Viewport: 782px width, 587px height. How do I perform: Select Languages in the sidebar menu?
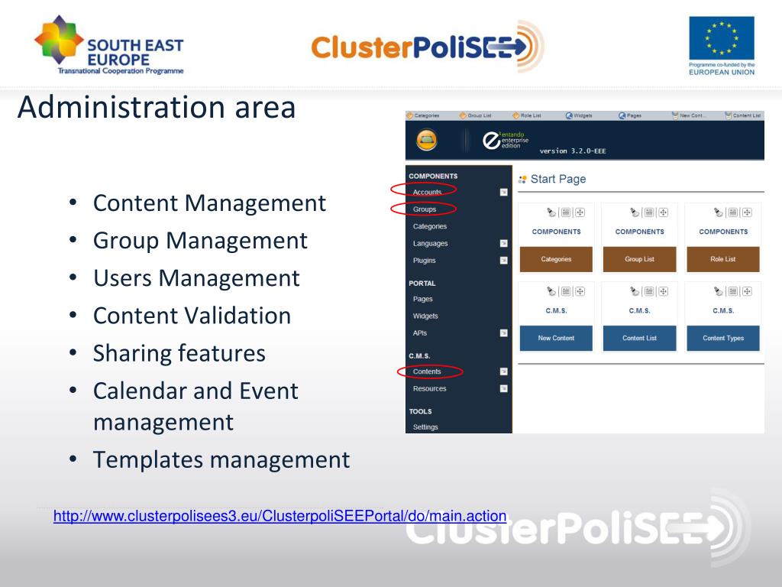[431, 243]
